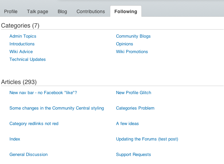Open the Wiki Promotions category
This screenshot has width=224, height=164.
point(132,52)
